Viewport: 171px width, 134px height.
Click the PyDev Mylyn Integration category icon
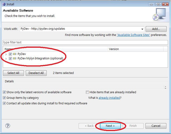(15, 58)
